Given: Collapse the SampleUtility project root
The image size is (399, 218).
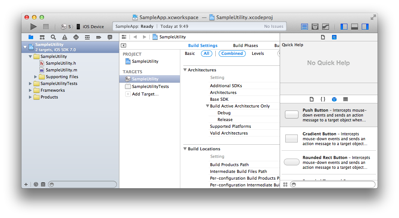Looking at the screenshot, I should 25,47.
